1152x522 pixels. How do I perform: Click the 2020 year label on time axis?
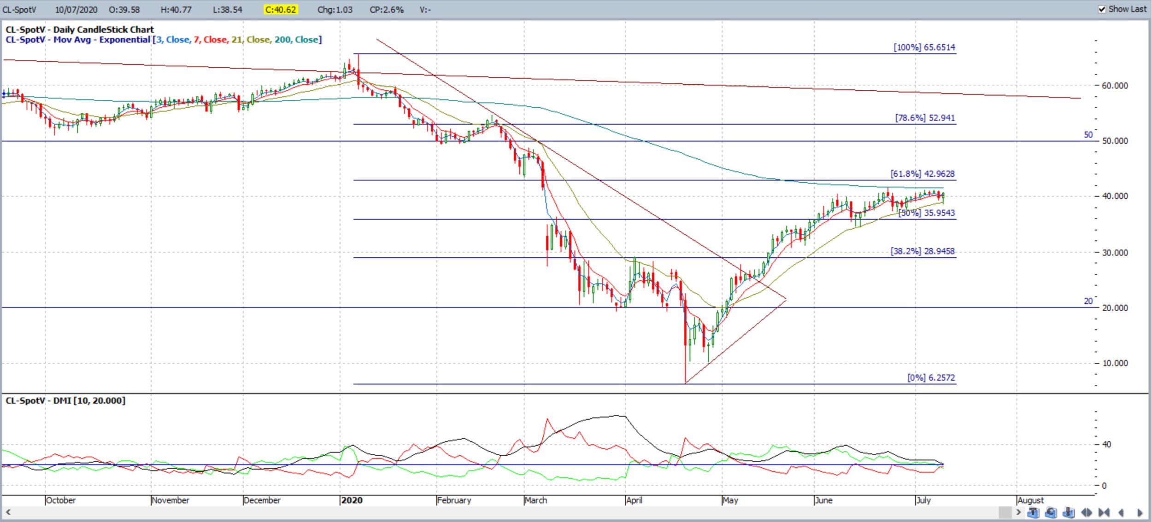pos(352,500)
